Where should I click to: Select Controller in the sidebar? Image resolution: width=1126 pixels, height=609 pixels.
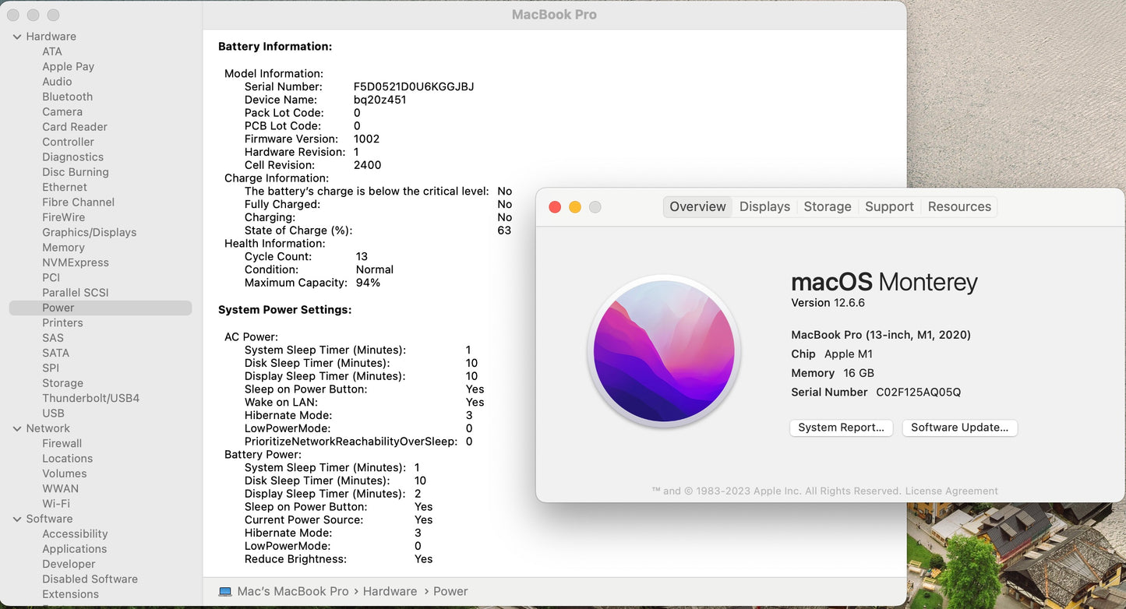coord(69,142)
